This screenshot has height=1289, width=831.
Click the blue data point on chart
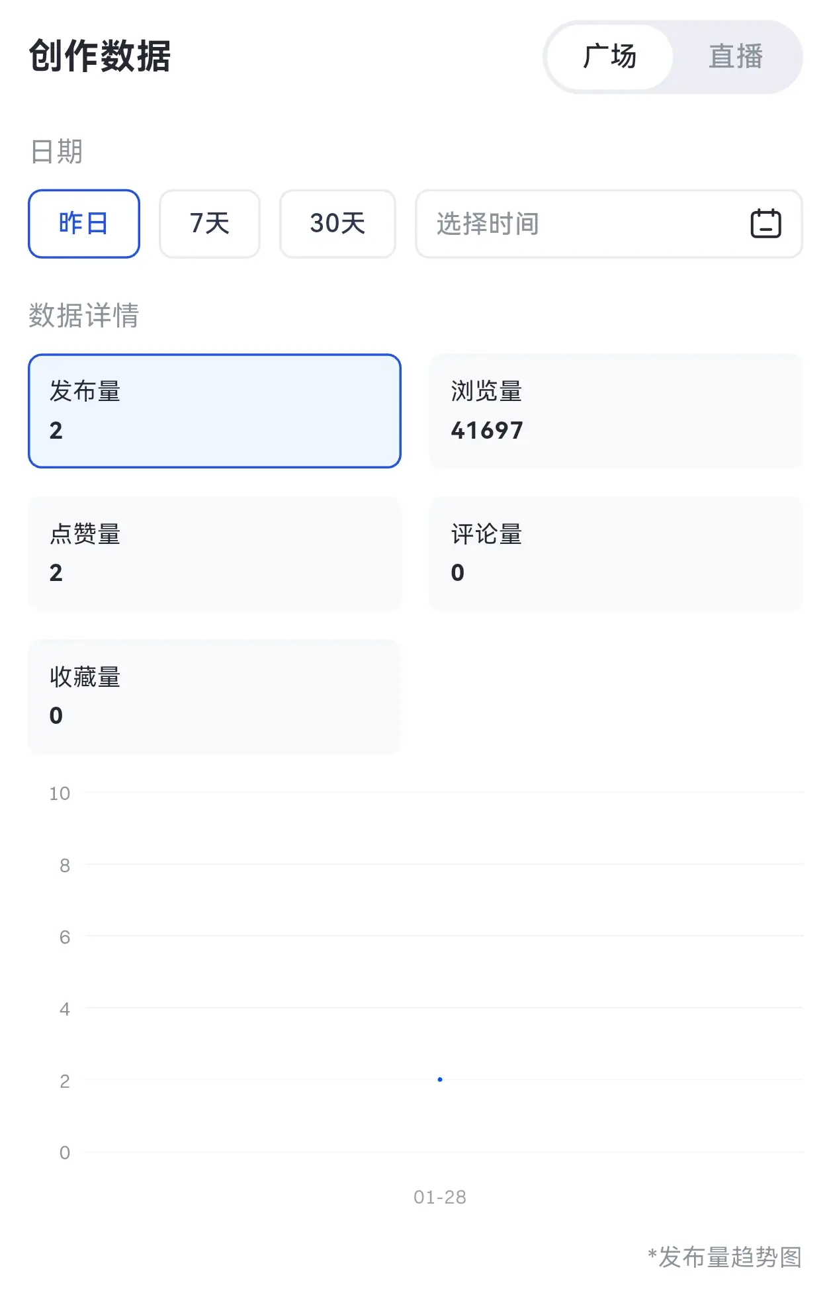[440, 1079]
